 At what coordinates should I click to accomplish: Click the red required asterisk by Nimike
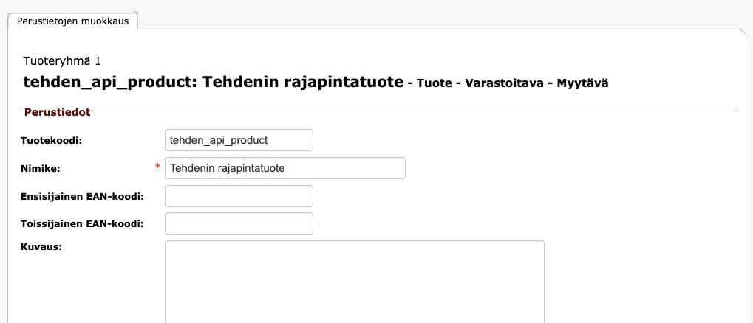(x=157, y=167)
